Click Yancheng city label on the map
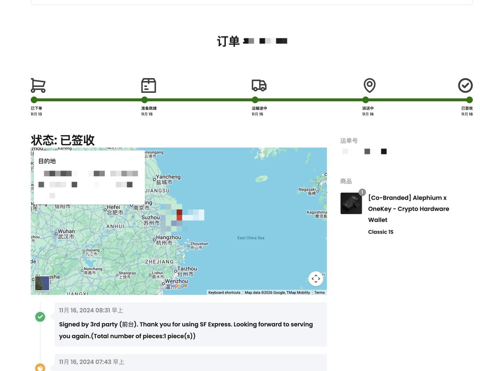Image resolution: width=480 pixels, height=371 pixels. [x=168, y=179]
